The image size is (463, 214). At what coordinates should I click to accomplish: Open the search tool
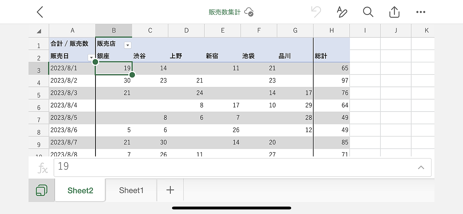[368, 12]
